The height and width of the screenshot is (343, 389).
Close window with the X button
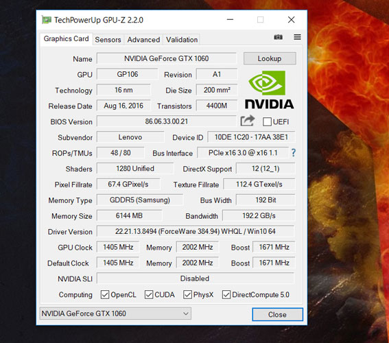(292, 20)
